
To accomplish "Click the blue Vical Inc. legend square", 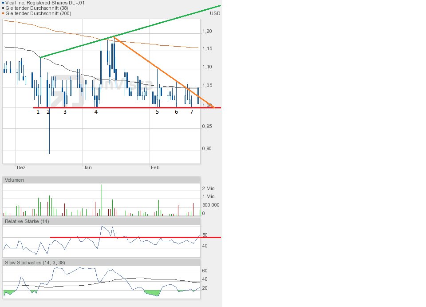I will pyautogui.click(x=4, y=3).
